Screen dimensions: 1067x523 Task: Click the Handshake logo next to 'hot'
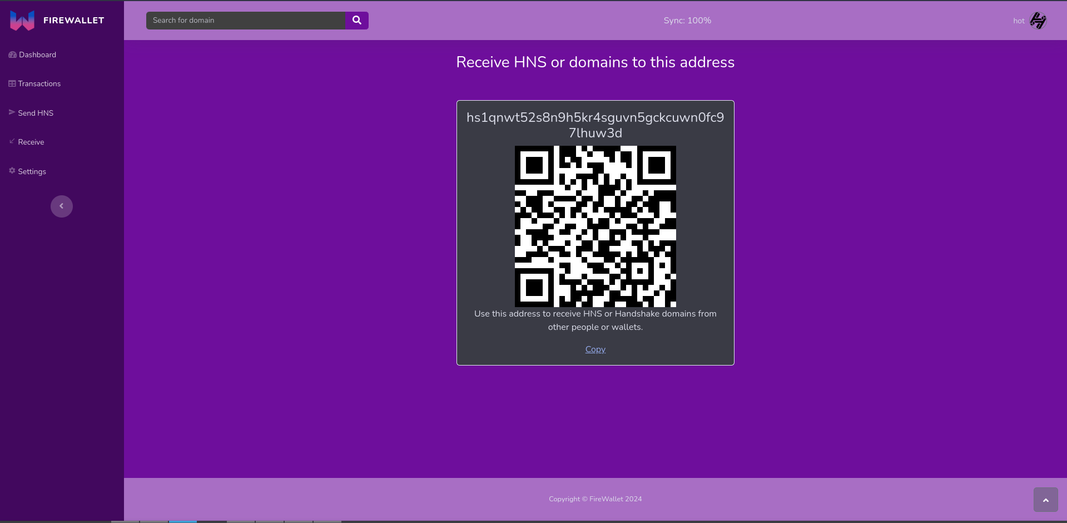1038,21
